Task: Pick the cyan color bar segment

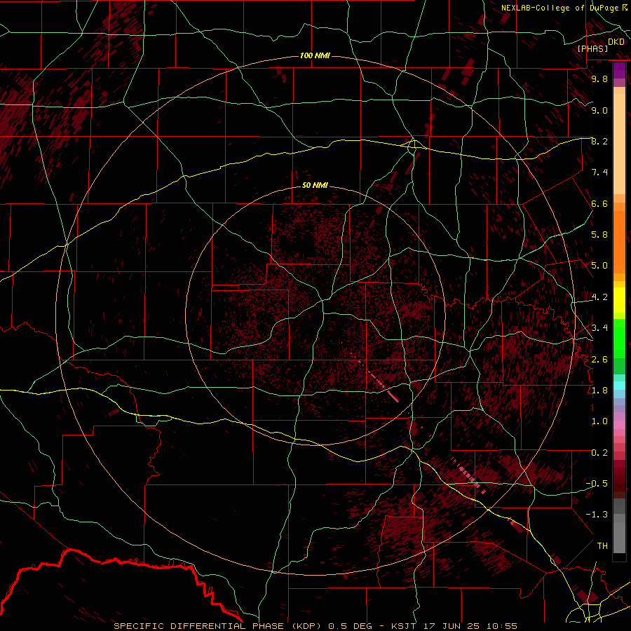Action: [x=619, y=386]
